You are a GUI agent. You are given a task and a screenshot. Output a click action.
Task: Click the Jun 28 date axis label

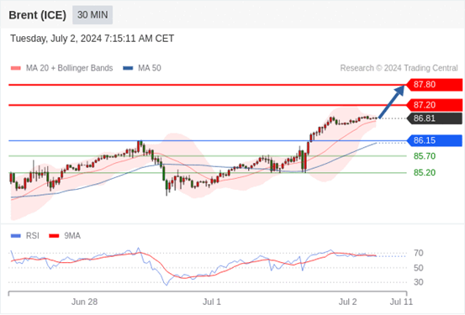pyautogui.click(x=85, y=302)
